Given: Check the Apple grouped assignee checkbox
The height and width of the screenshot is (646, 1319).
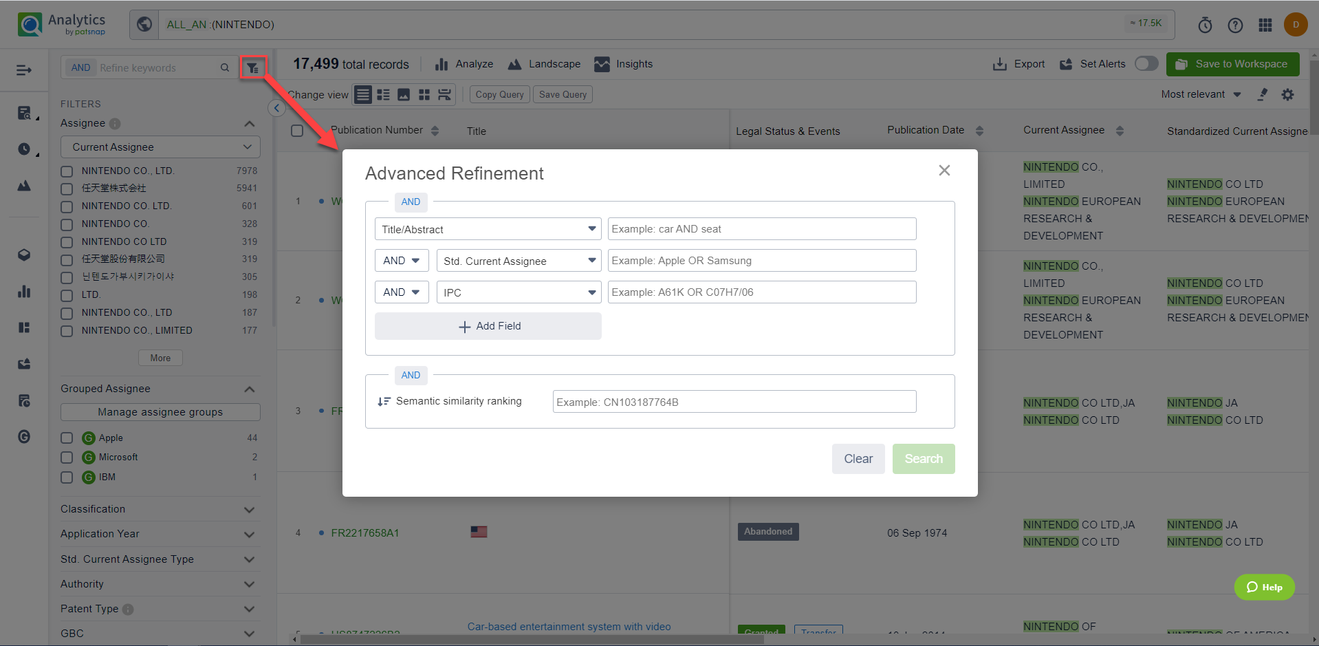Looking at the screenshot, I should tap(67, 438).
